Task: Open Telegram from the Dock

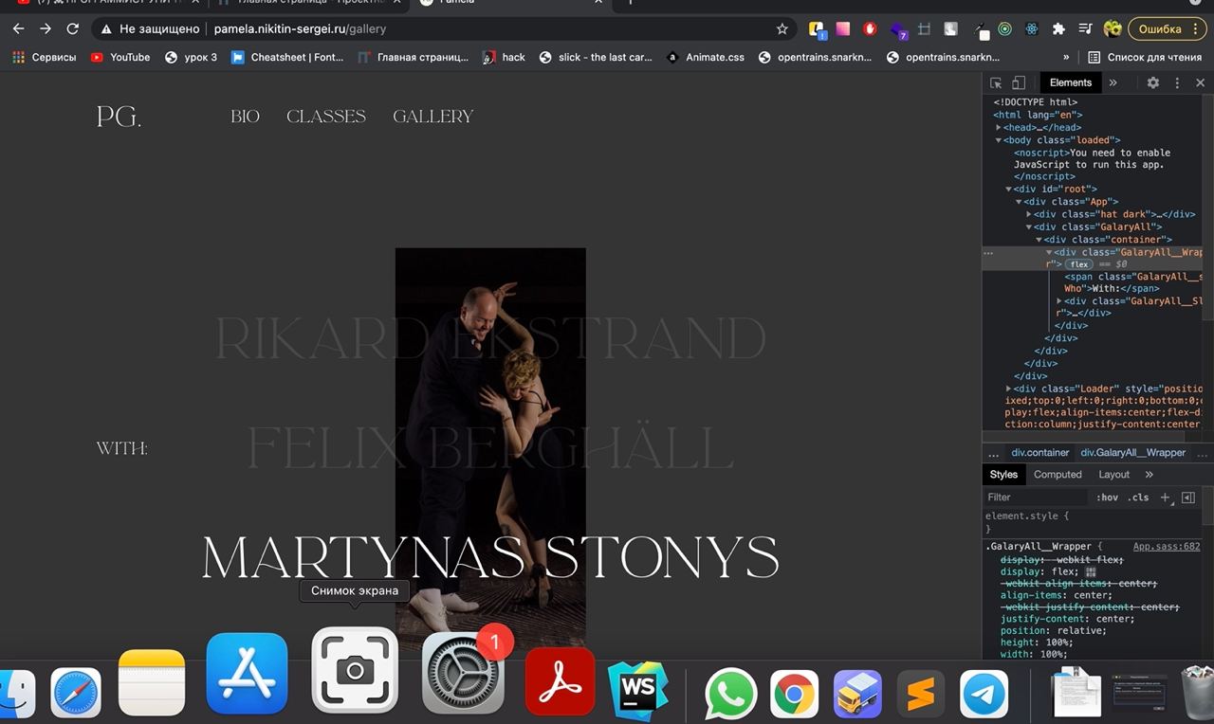Action: click(x=984, y=695)
